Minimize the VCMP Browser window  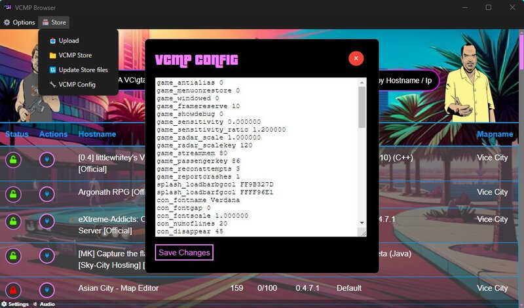pos(465,7)
